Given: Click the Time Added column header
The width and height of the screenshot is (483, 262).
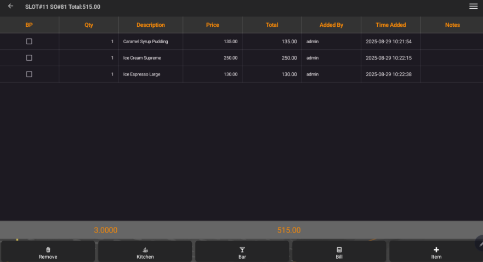Looking at the screenshot, I should pos(390,25).
